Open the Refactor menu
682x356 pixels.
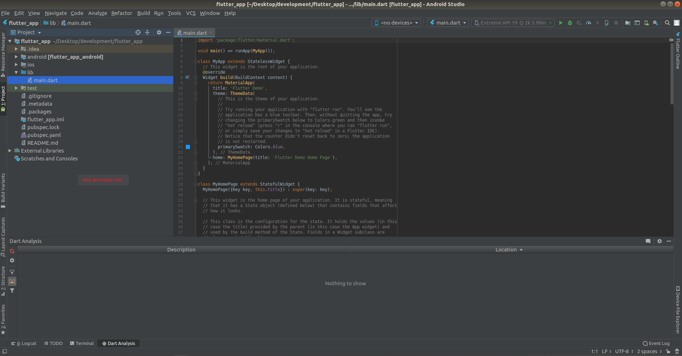pos(122,13)
